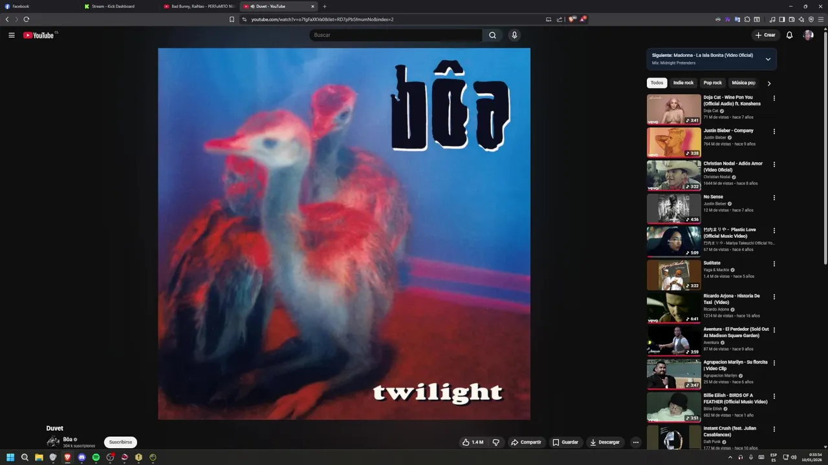This screenshot has height=465, width=828.
Task: Open the account avatar menu
Action: (808, 35)
